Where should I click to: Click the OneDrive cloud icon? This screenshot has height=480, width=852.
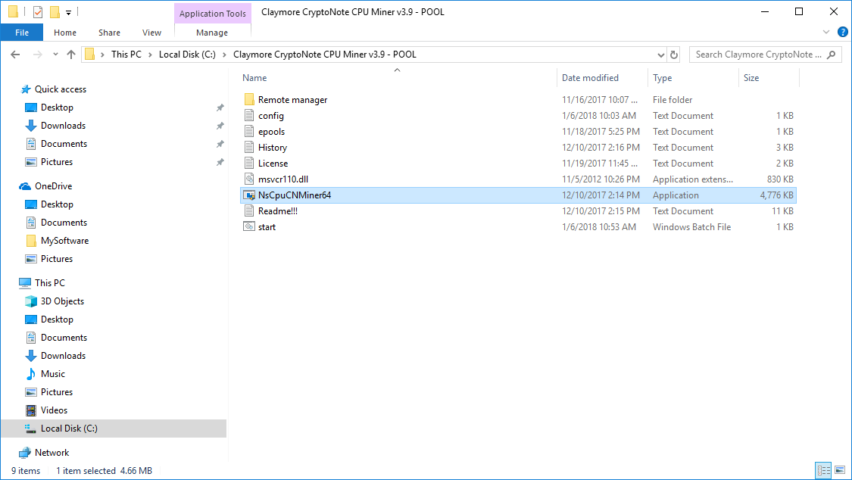pos(25,186)
